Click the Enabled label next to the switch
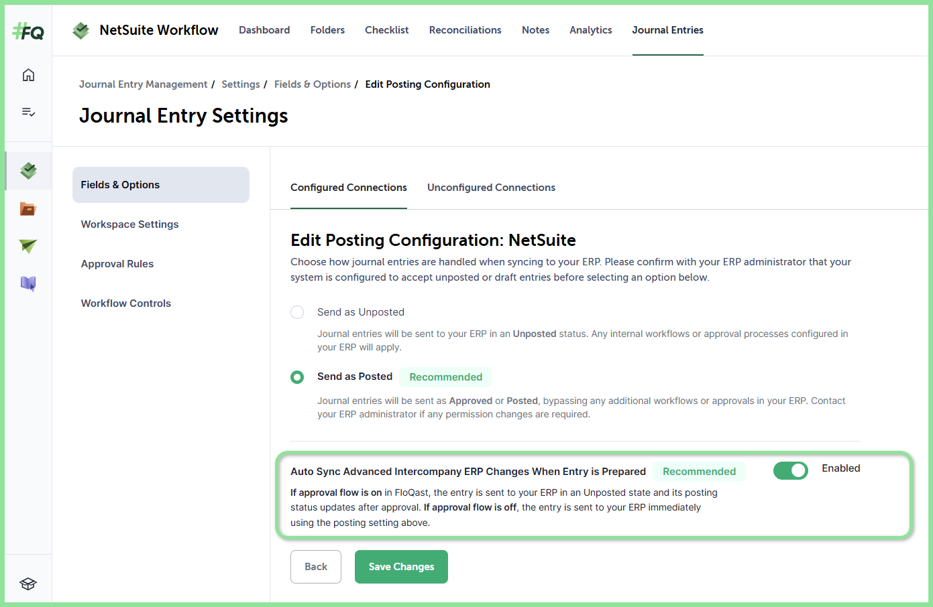 841,468
